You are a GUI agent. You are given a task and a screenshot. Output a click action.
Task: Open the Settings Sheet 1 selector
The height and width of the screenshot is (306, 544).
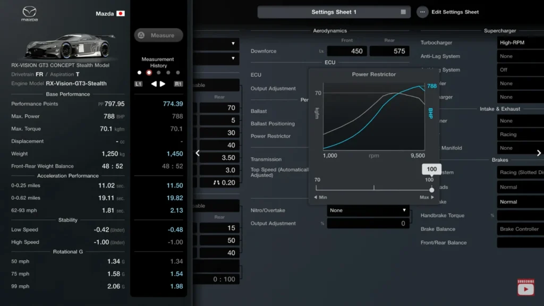pyautogui.click(x=334, y=12)
